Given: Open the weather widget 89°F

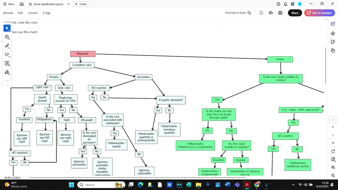Looking at the screenshot, I should pos(16,185).
